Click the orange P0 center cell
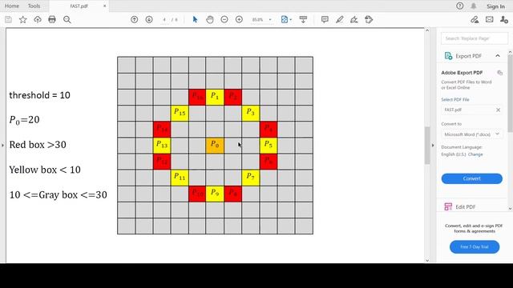The height and width of the screenshot is (288, 513). click(x=215, y=146)
